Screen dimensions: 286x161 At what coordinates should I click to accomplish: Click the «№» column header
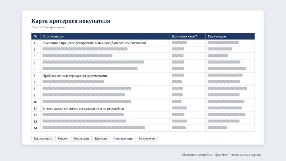[x=36, y=36]
